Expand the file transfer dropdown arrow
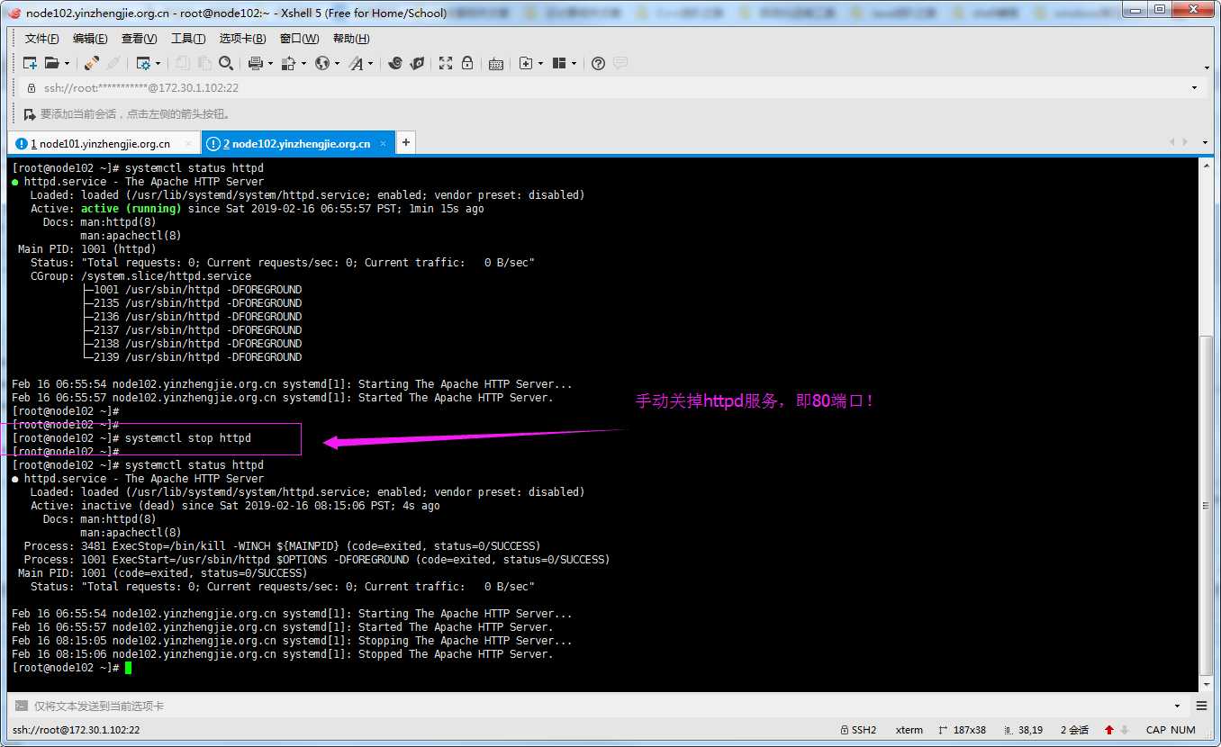1221x747 pixels. tap(303, 63)
